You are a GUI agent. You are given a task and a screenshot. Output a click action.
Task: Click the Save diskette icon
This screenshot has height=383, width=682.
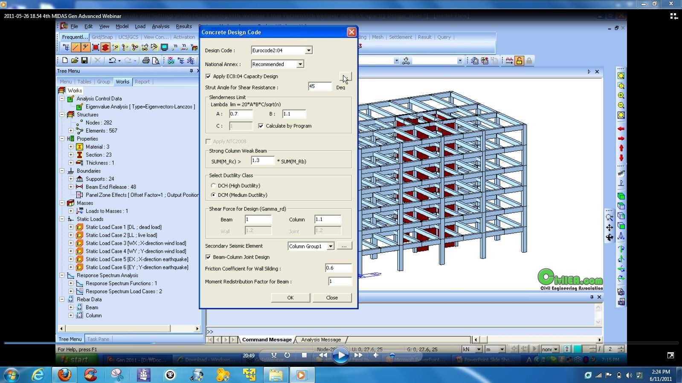tap(84, 60)
